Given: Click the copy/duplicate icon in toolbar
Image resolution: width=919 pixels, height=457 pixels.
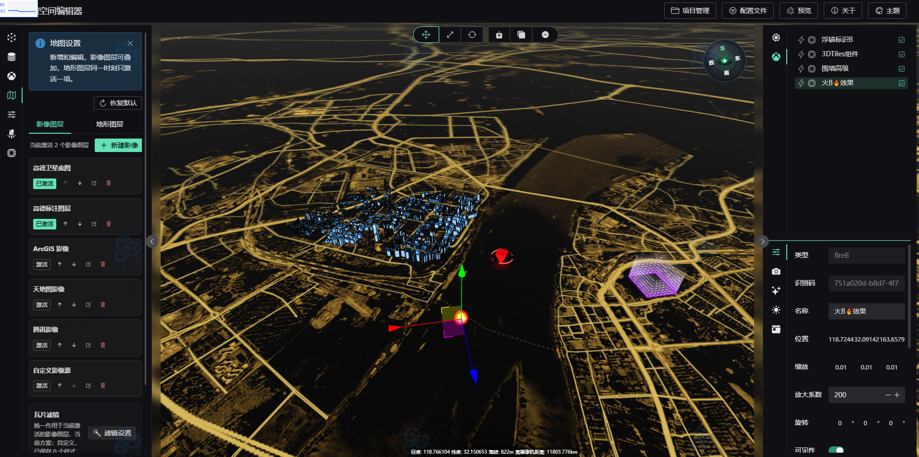Looking at the screenshot, I should pyautogui.click(x=521, y=35).
